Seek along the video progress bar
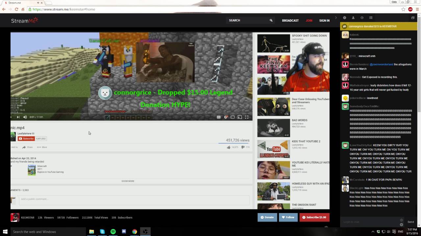This screenshot has height=236, width=421. 132,113
